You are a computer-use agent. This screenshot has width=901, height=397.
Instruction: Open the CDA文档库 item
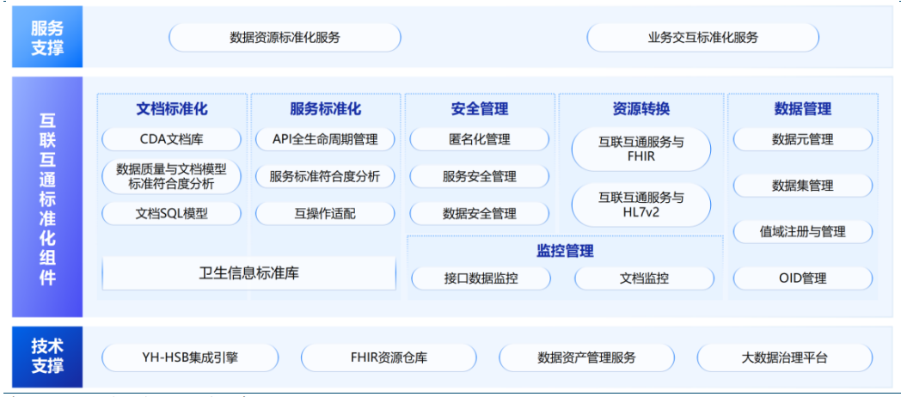[172, 139]
